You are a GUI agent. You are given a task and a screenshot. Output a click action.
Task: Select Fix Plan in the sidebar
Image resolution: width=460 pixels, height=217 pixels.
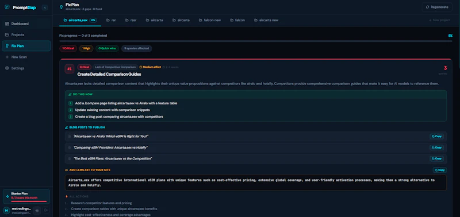pyautogui.click(x=26, y=46)
